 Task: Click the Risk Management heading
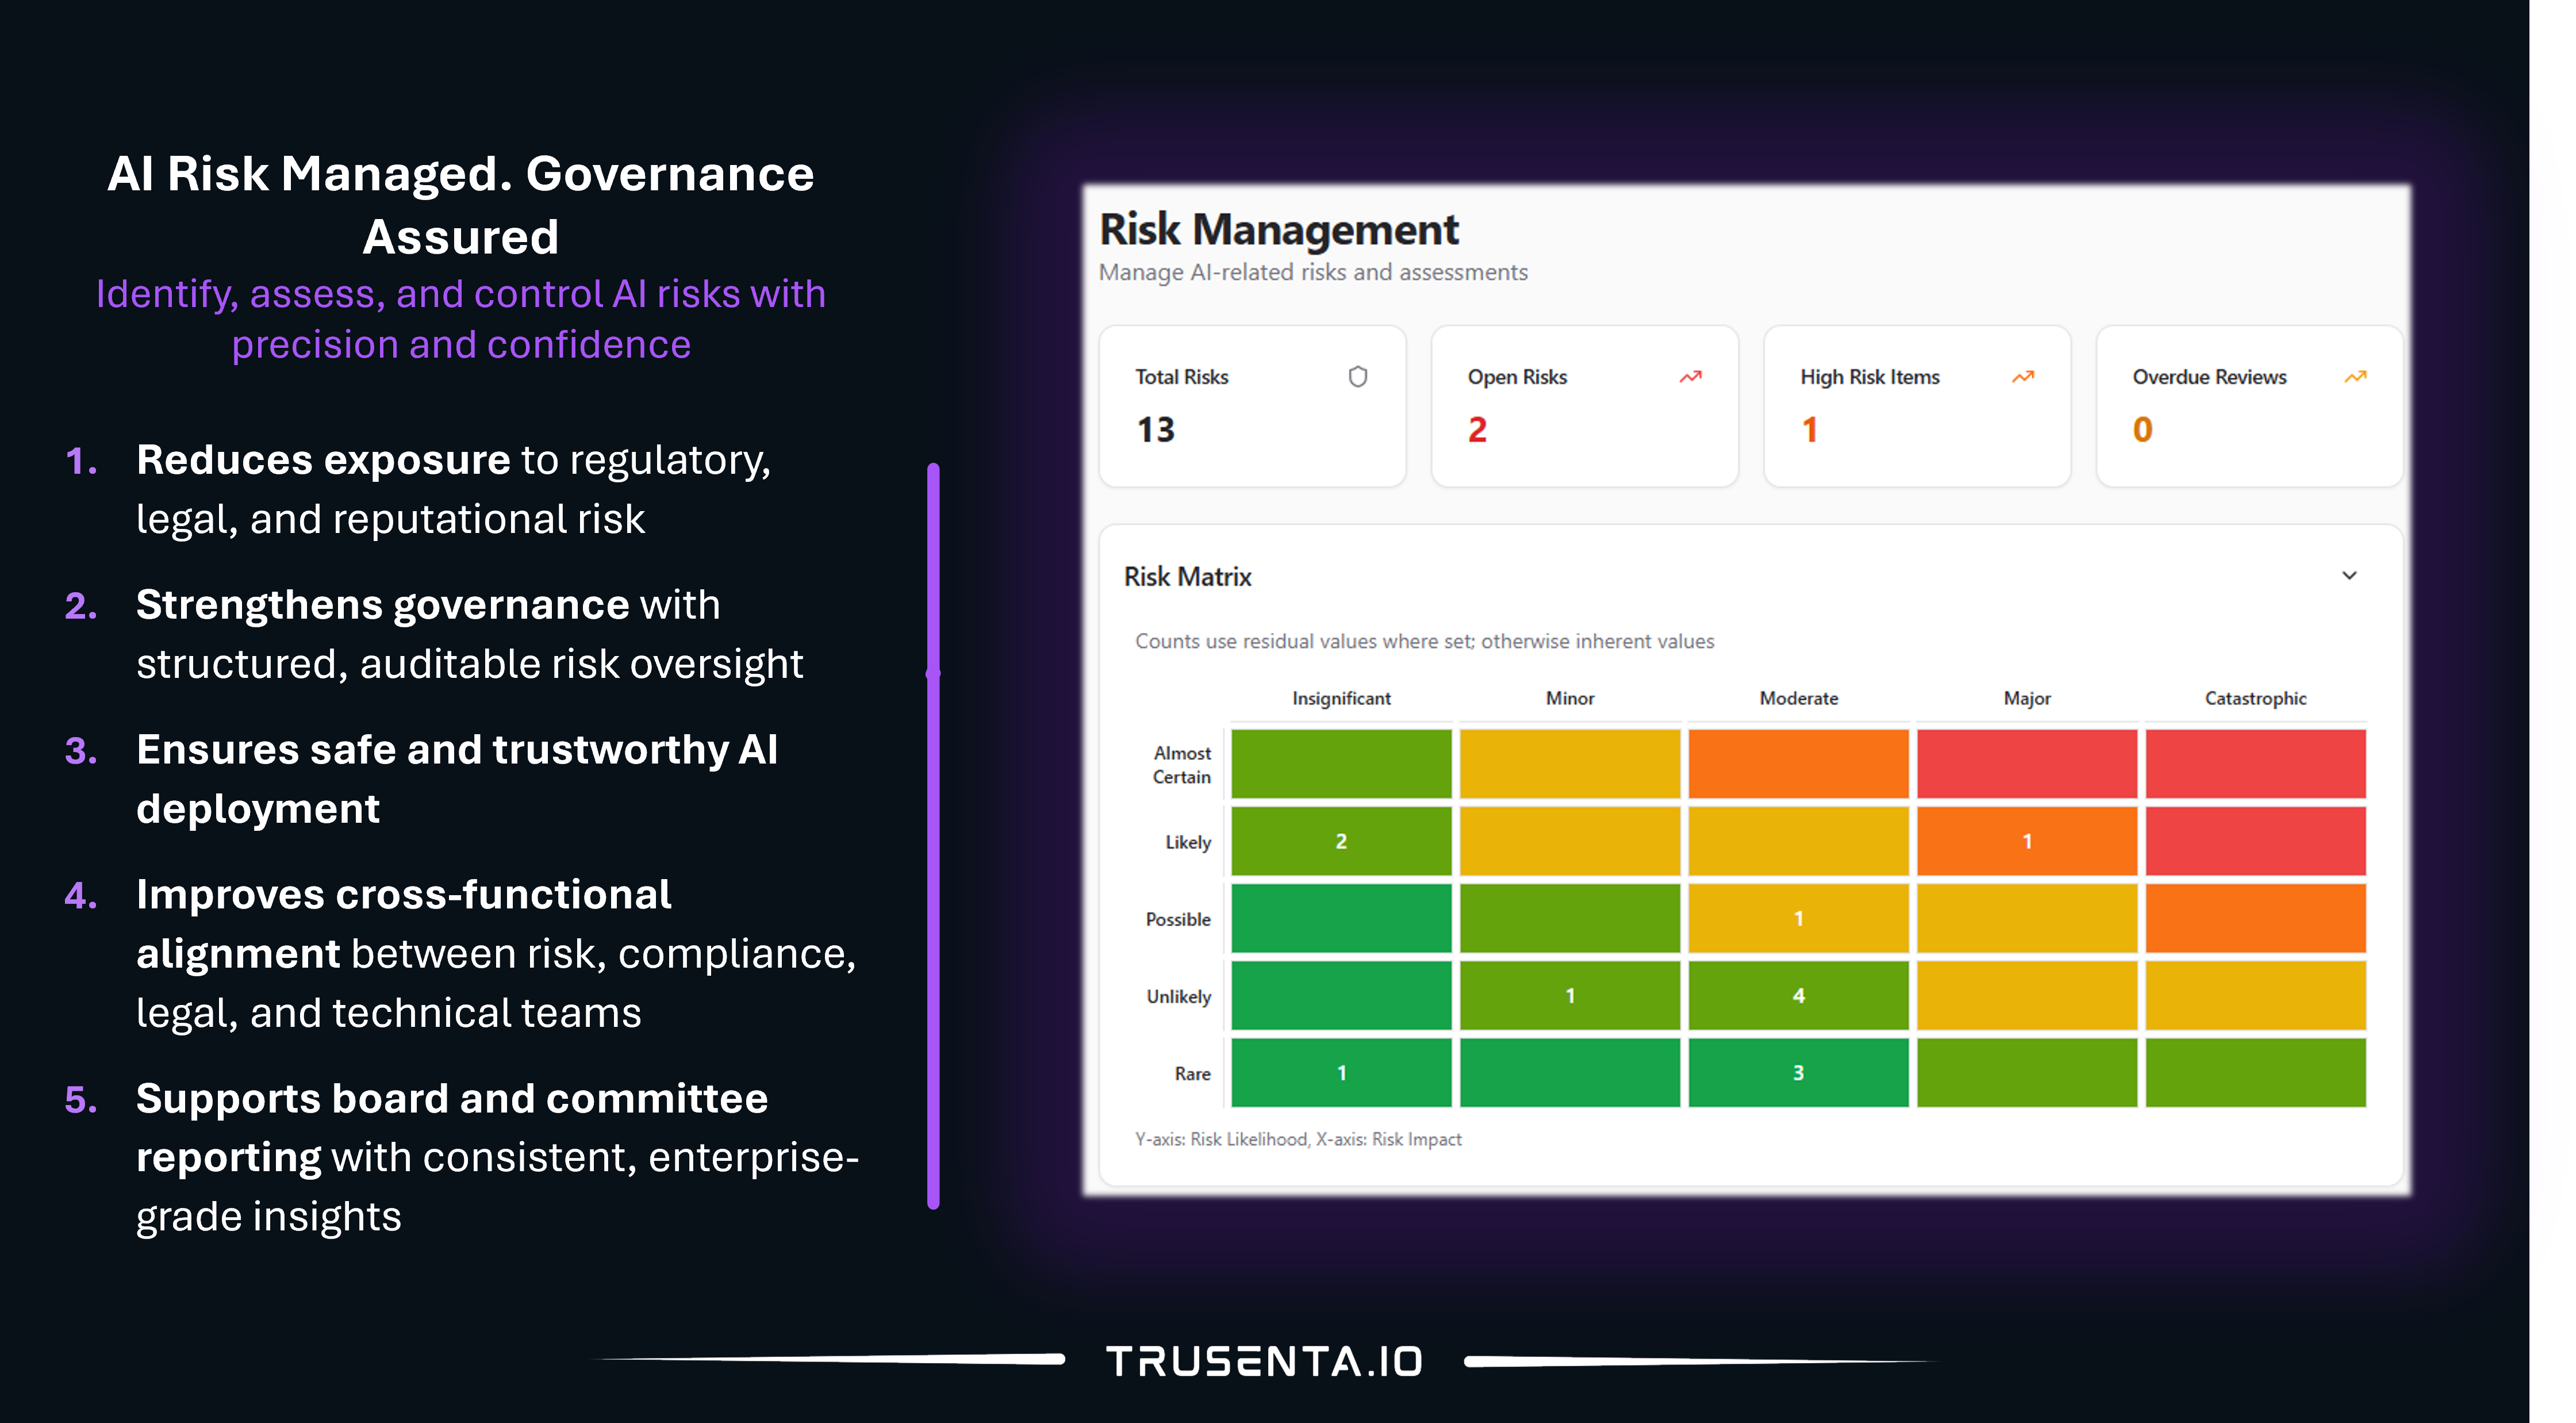click(1278, 229)
